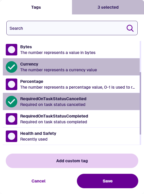Image resolution: width=144 pixels, height=194 pixels.
Task: Click the Recently used Health and Safety row
Action: pos(71,136)
